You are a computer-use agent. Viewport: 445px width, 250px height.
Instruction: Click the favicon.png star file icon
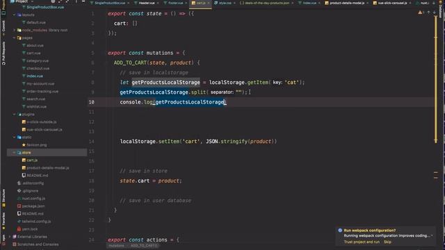point(24,145)
